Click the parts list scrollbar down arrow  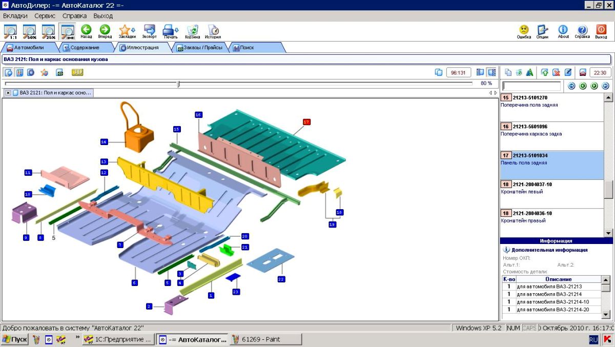[x=608, y=233]
